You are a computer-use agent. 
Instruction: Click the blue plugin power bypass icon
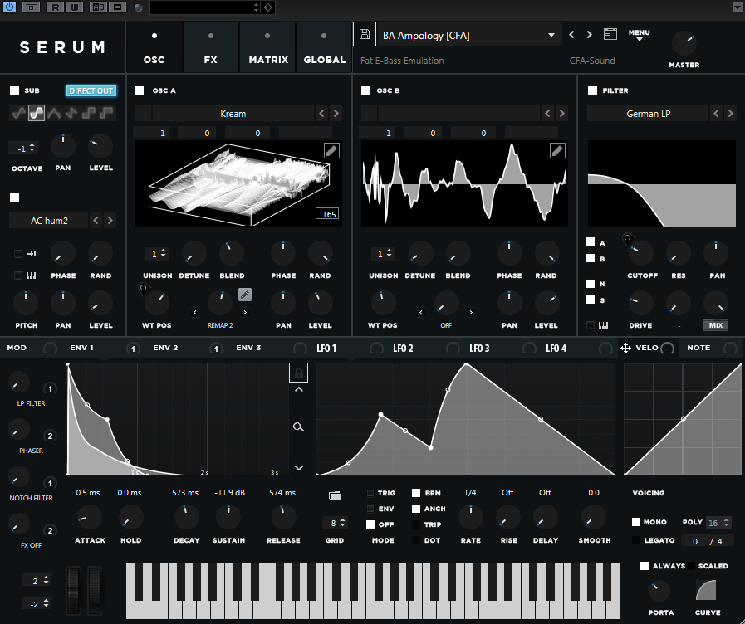click(9, 7)
